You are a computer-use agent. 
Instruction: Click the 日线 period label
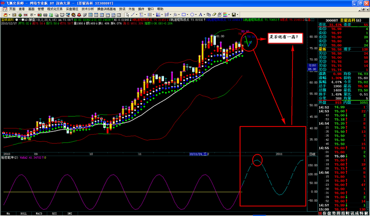(x=311, y=154)
